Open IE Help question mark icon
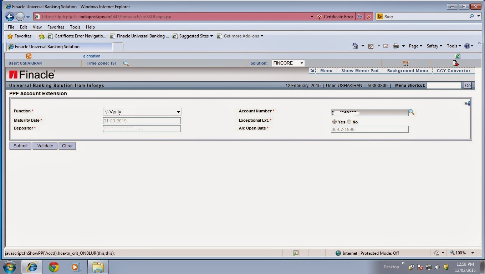485x274 pixels. click(467, 46)
